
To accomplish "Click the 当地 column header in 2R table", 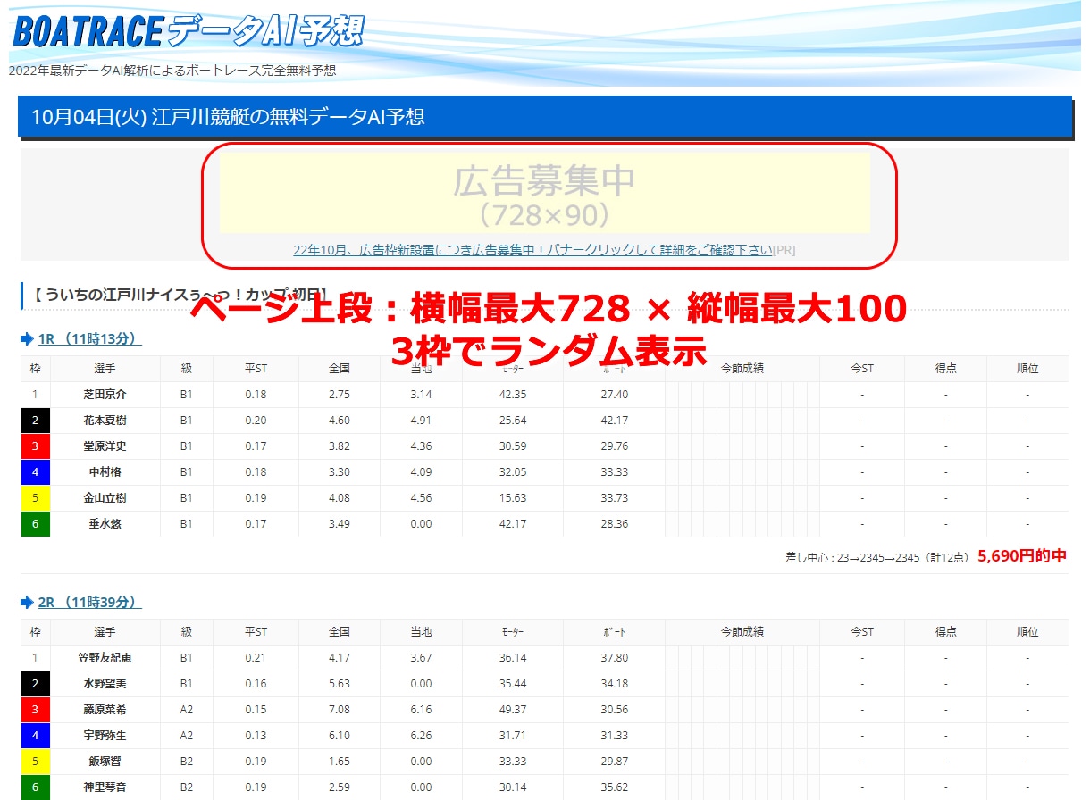I will click(x=421, y=632).
